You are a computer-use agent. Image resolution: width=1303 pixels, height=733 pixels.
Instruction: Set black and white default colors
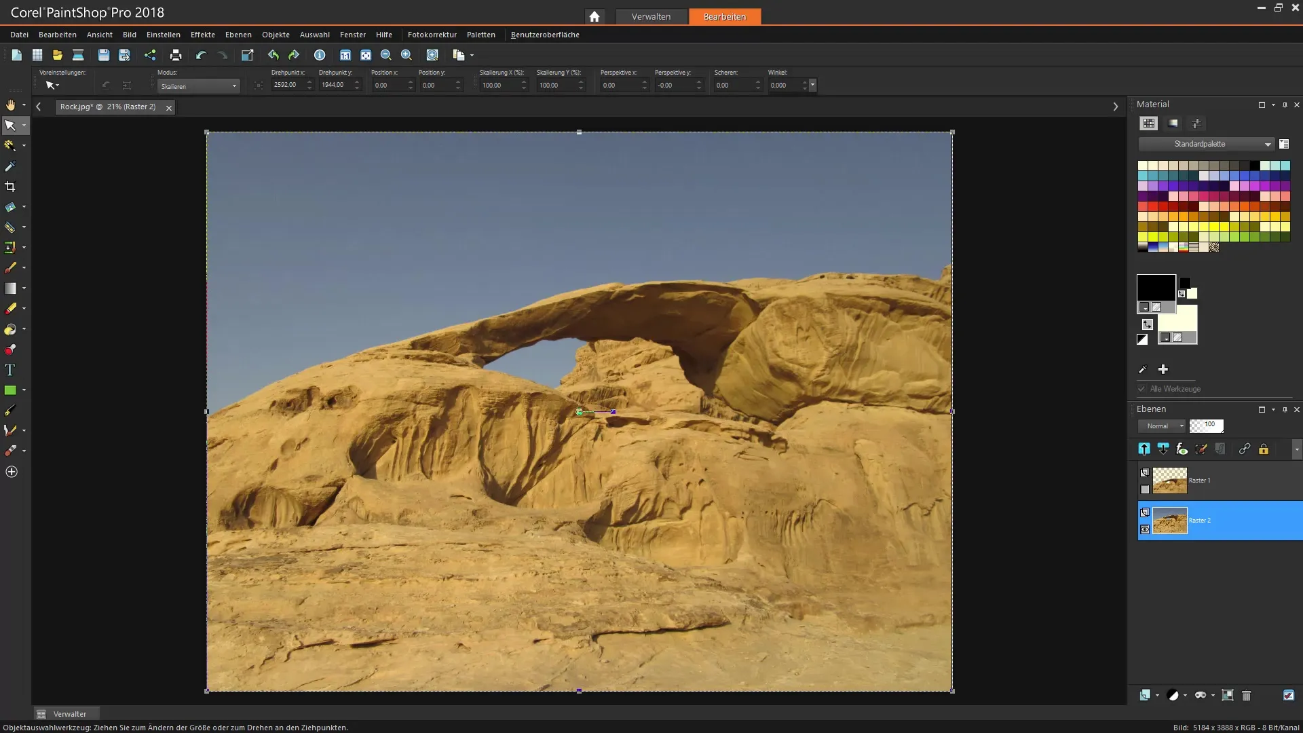1142,339
